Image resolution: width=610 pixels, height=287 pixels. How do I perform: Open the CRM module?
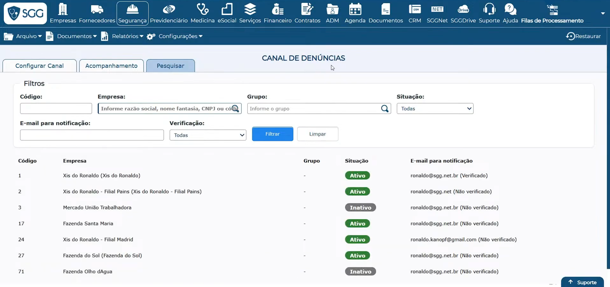tap(415, 13)
